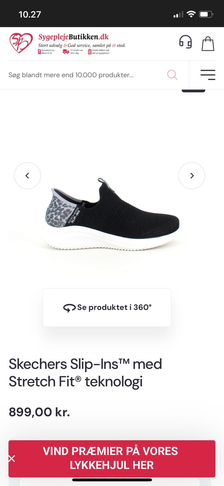This screenshot has height=486, width=224.
Task: Tap the Skechers Slip-Ins product title
Action: click(x=85, y=372)
